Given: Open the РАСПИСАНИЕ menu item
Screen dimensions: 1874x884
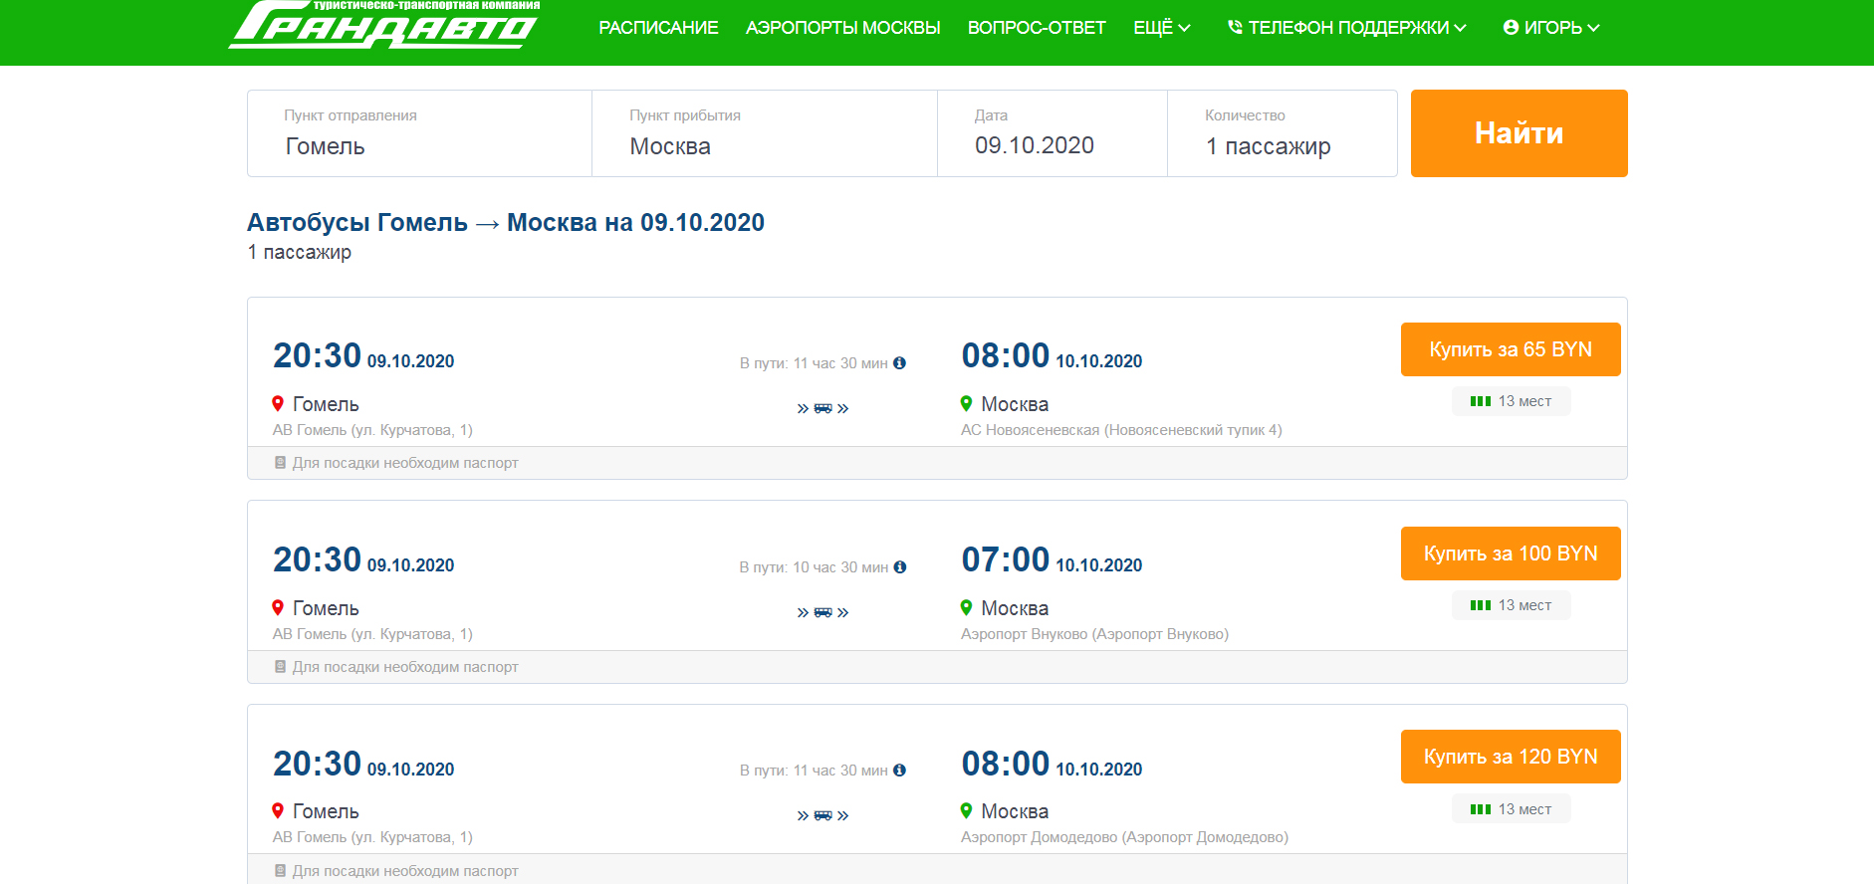Looking at the screenshot, I should (658, 28).
